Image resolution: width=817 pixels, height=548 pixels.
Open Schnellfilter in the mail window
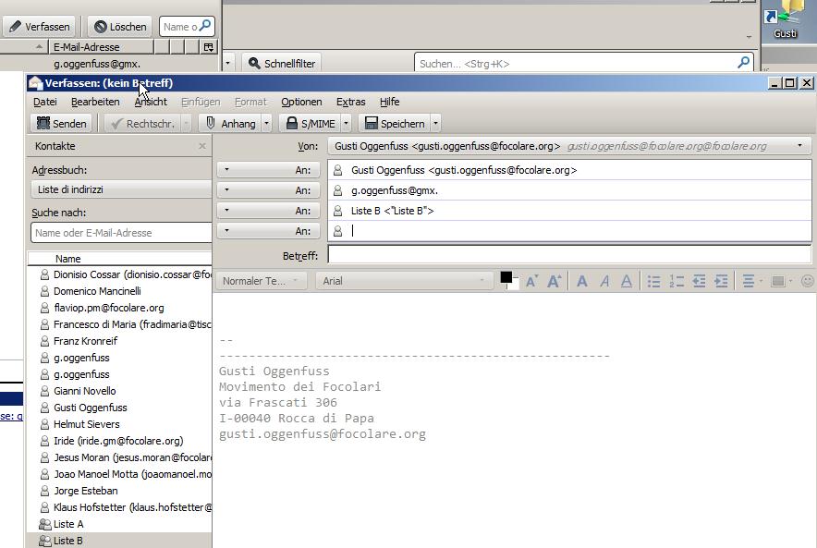click(282, 64)
